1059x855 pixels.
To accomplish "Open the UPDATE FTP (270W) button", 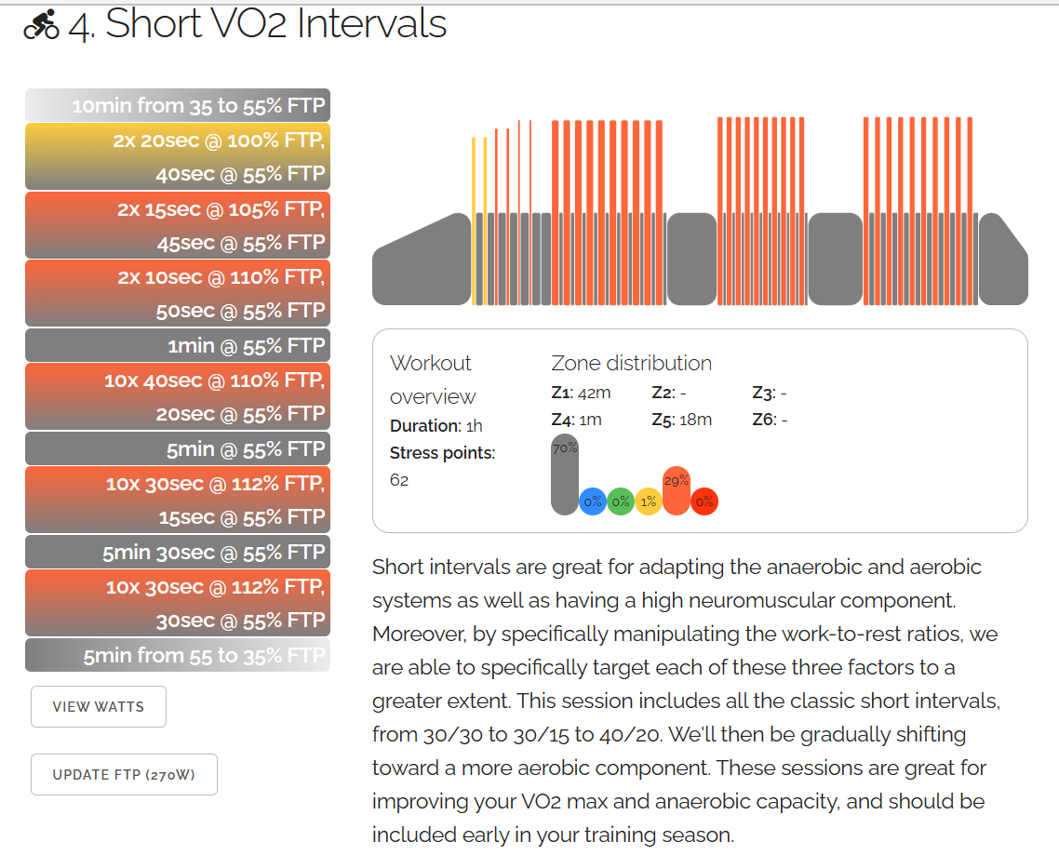I will pyautogui.click(x=124, y=774).
